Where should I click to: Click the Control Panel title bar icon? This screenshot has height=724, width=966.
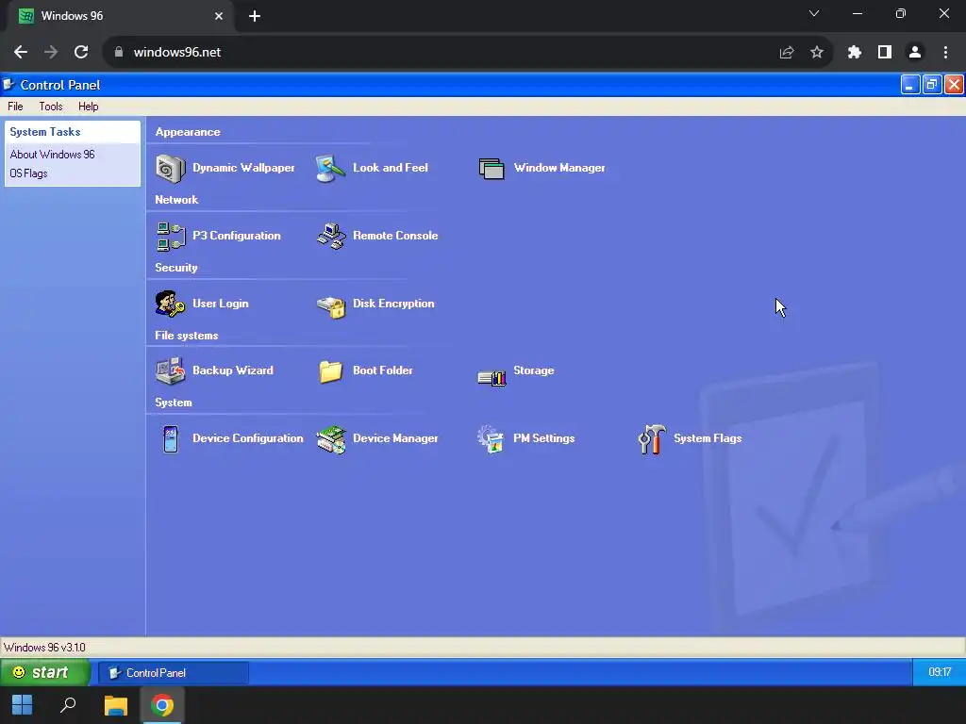(x=8, y=84)
